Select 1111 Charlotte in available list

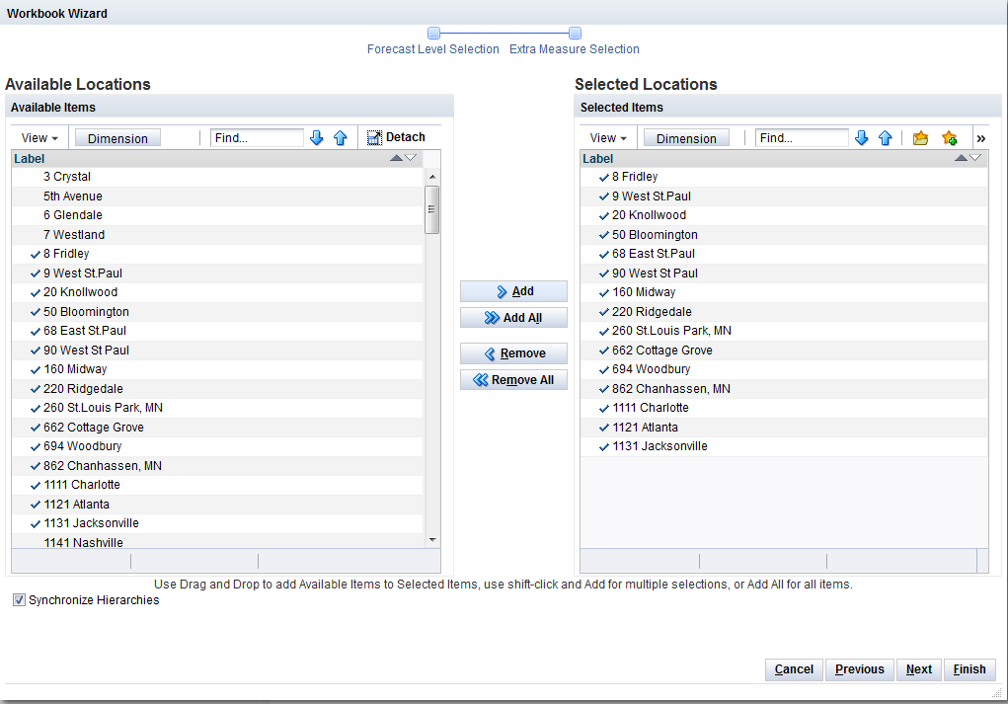point(217,485)
